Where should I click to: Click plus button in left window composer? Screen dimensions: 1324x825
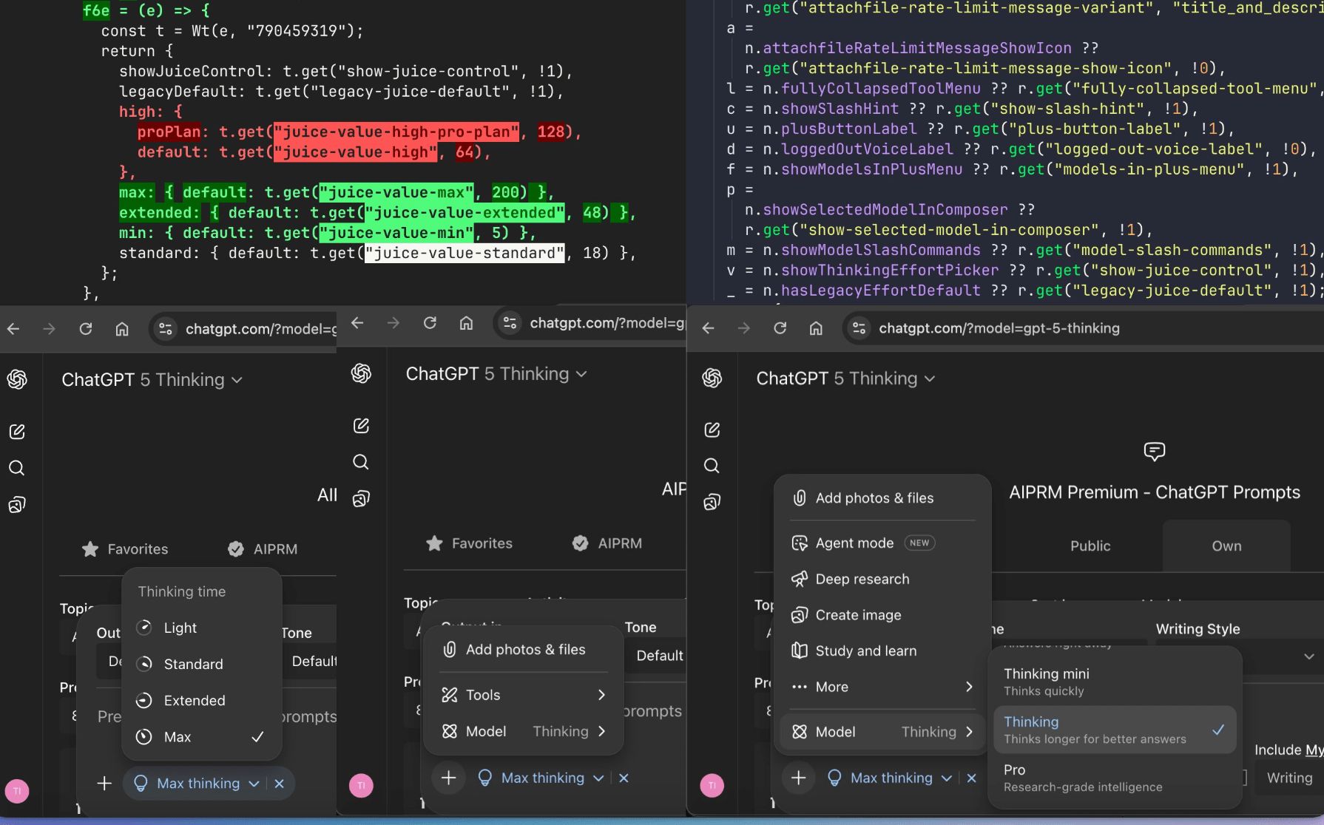point(104,784)
